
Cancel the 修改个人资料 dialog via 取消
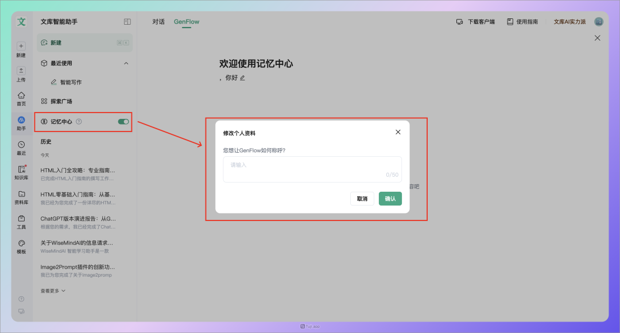coord(362,198)
